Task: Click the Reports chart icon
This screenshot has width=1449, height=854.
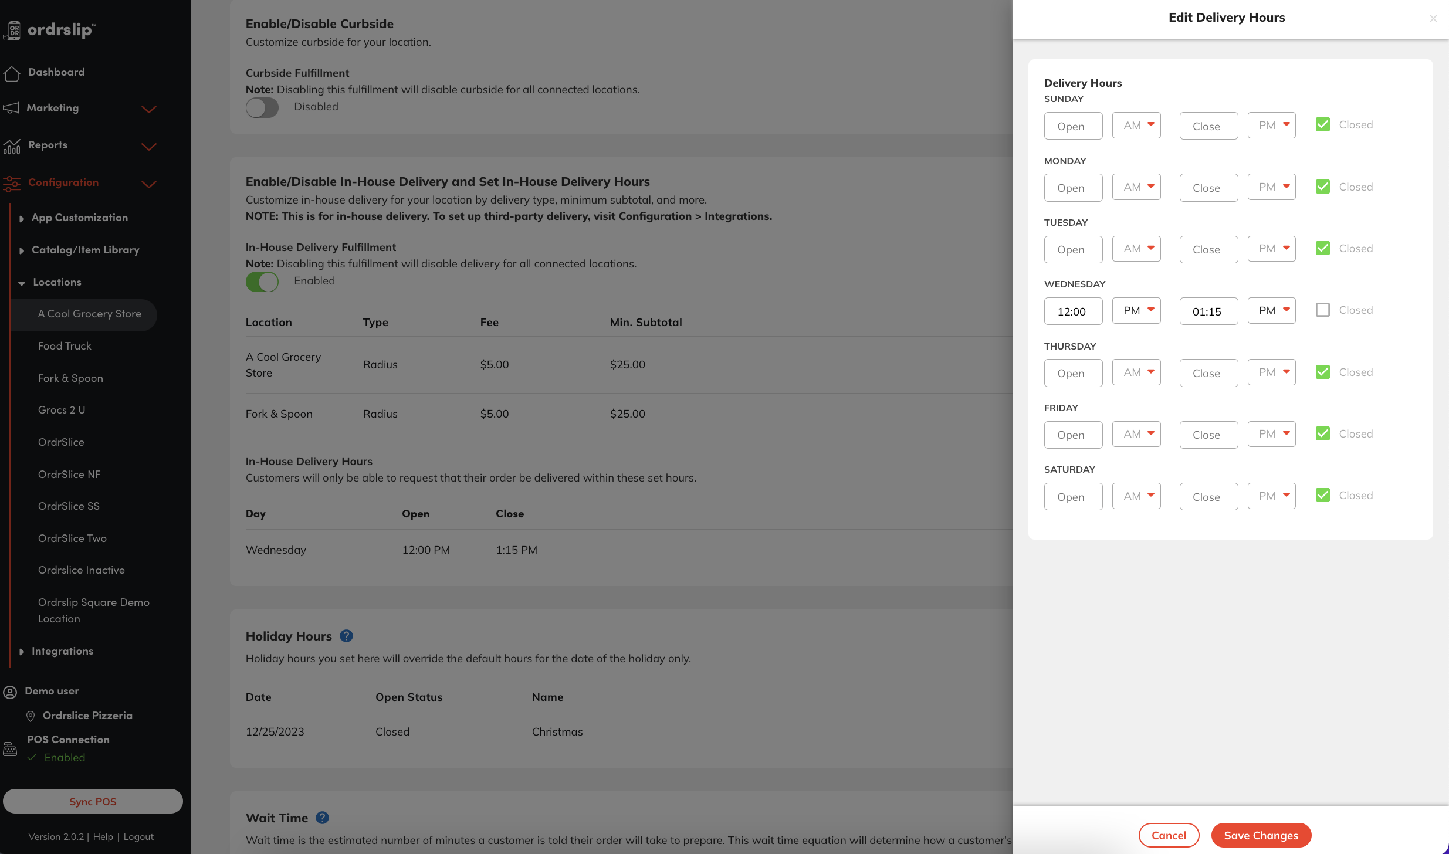Action: [x=12, y=146]
